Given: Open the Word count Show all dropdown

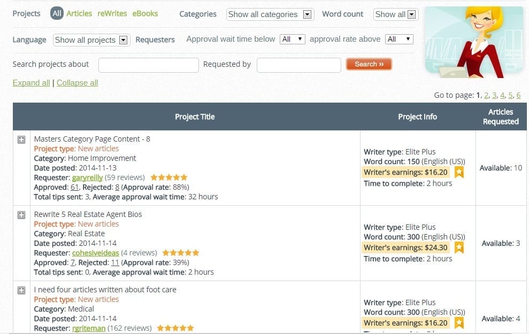Looking at the screenshot, I should click(396, 14).
